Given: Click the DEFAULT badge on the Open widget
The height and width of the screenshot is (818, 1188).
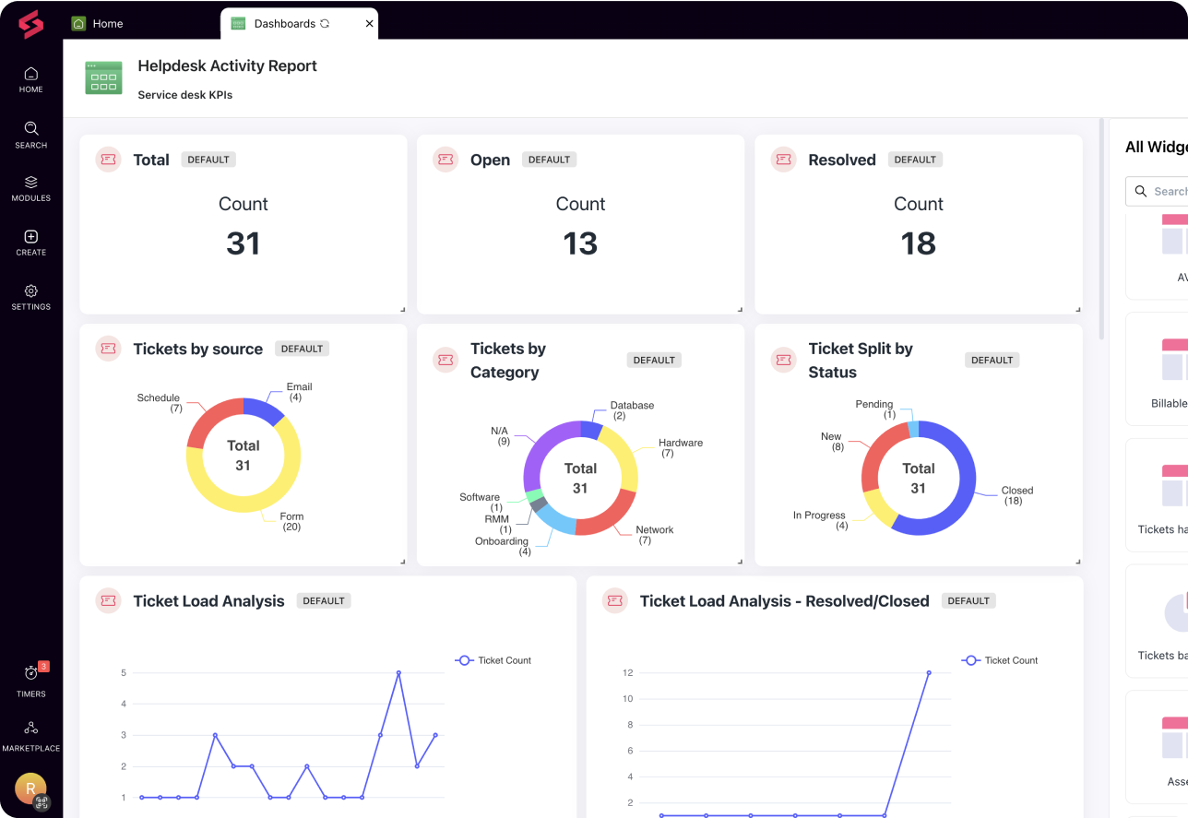Looking at the screenshot, I should pyautogui.click(x=549, y=159).
